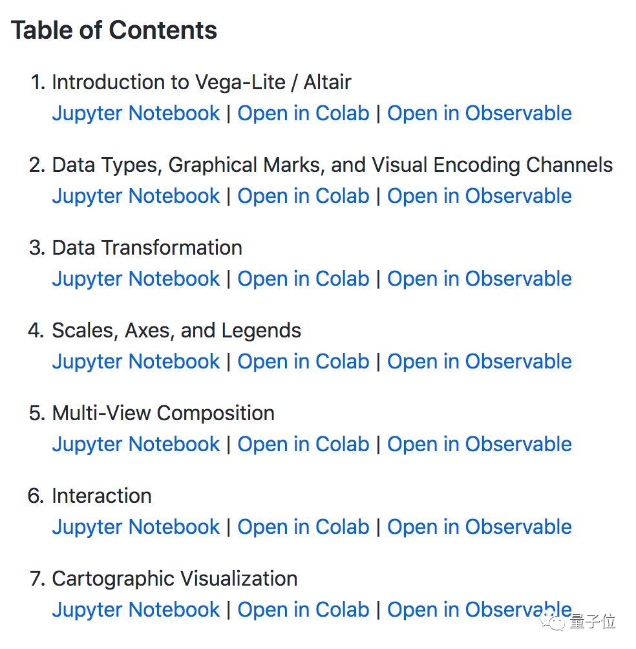
Task: Open Data Types chapter in Observable
Action: point(479,196)
